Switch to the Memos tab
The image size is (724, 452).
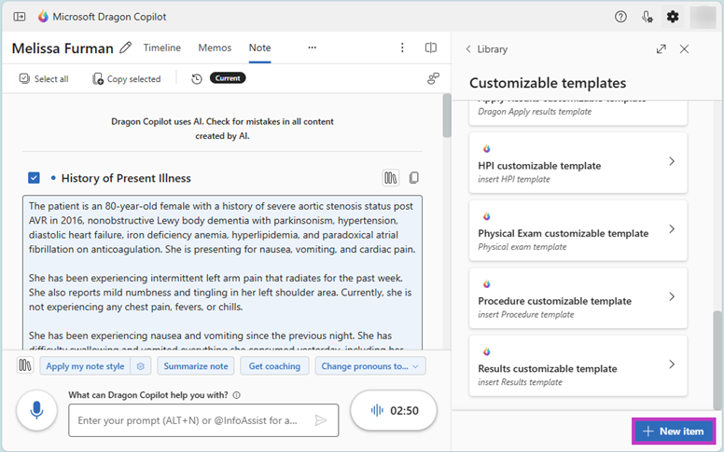coord(215,48)
